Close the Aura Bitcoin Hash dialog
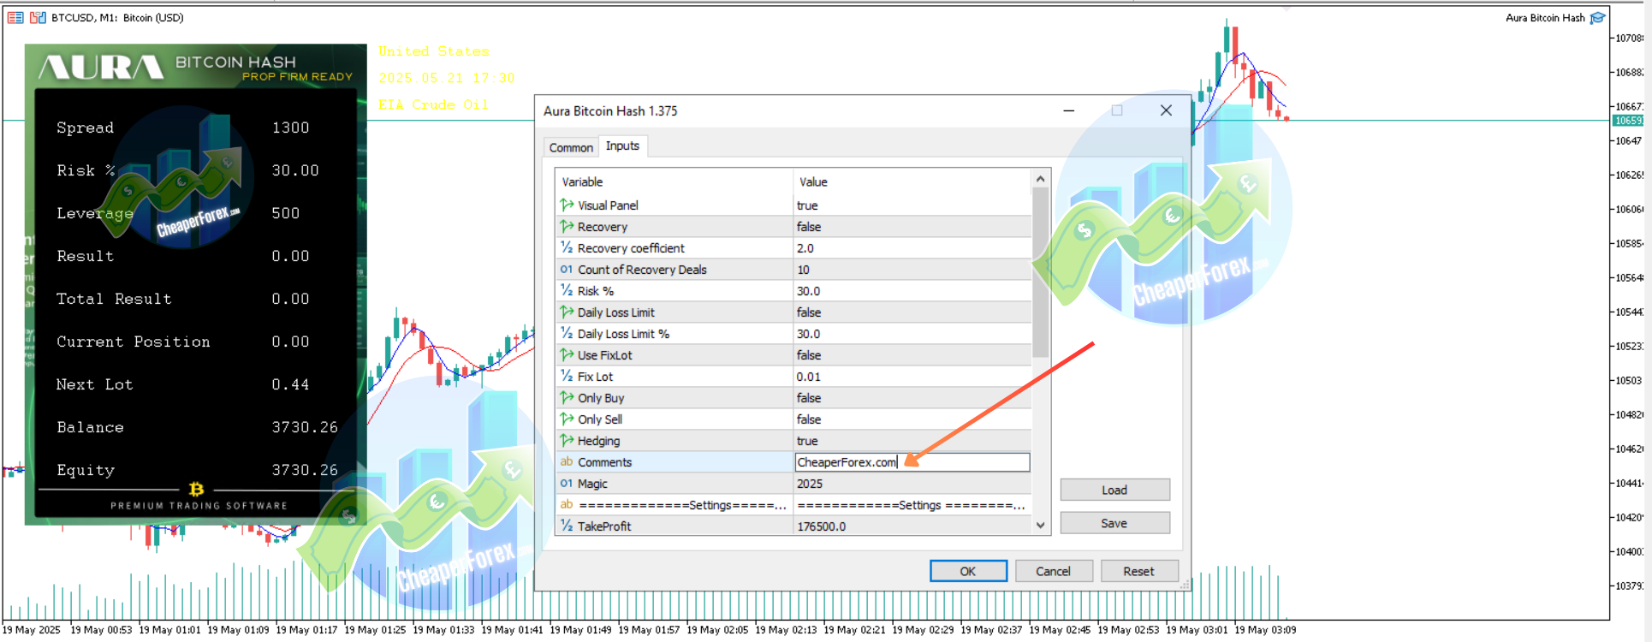The image size is (1652, 642). 1166,110
